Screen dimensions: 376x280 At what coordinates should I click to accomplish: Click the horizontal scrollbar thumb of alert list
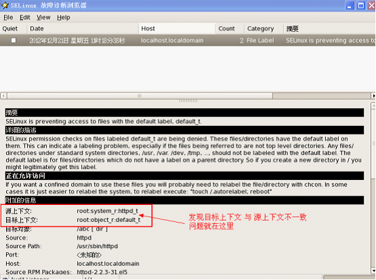click(x=140, y=96)
